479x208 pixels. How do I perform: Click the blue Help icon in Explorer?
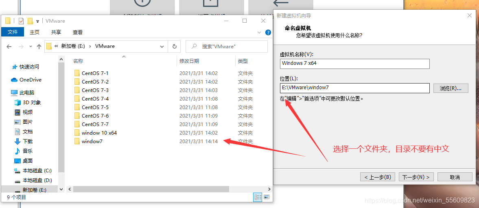pos(268,32)
